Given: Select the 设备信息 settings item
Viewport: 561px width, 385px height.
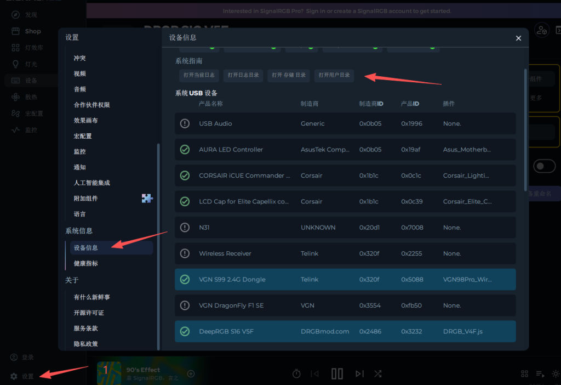Looking at the screenshot, I should click(86, 248).
